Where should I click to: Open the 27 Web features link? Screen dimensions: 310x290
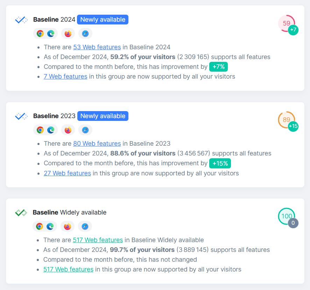tap(67, 173)
